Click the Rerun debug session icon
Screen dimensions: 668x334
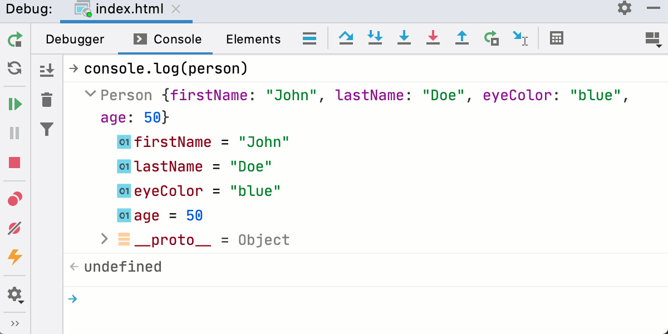(14, 40)
